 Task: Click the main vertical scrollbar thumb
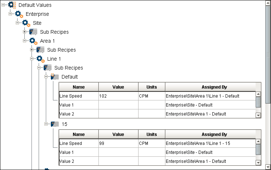coord(268,54)
